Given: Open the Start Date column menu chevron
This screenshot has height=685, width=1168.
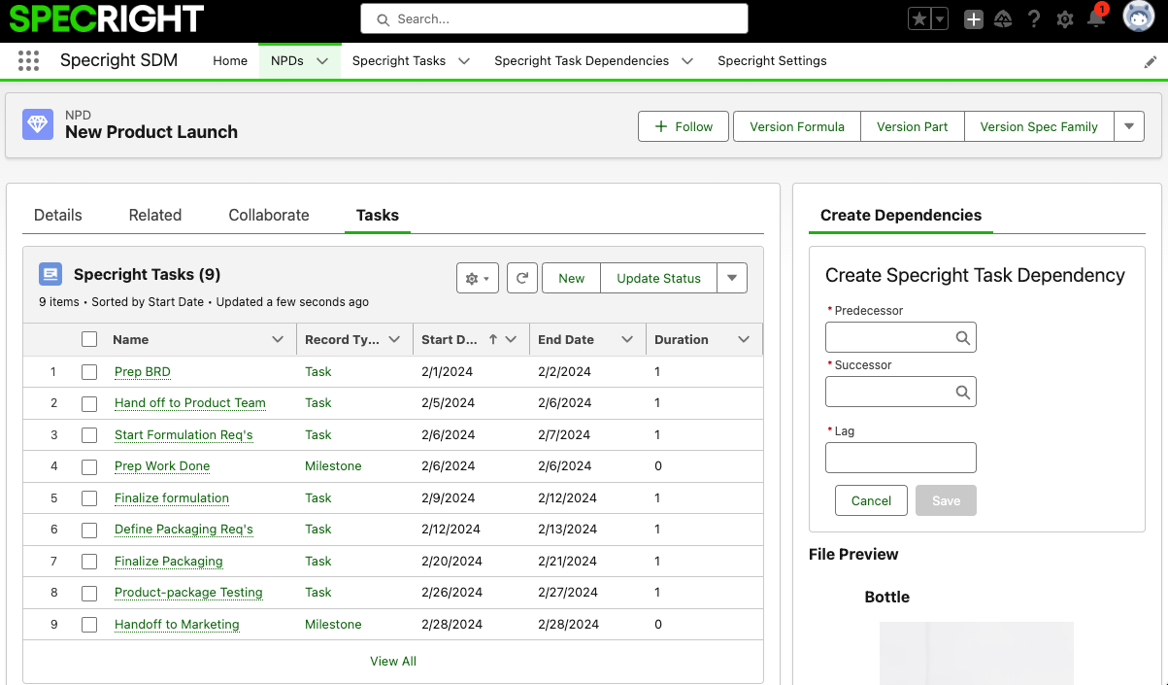Looking at the screenshot, I should 511,339.
